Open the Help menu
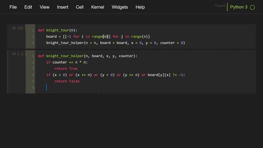 click(140, 7)
